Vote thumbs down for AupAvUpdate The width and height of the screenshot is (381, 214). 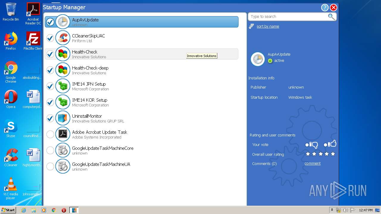(x=312, y=145)
